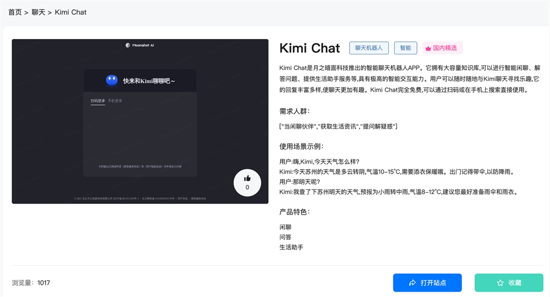The height and width of the screenshot is (297, 550).
Task: Click line 用户:嗨,Kimi,今天天气怎么样?
Action: 319,161
